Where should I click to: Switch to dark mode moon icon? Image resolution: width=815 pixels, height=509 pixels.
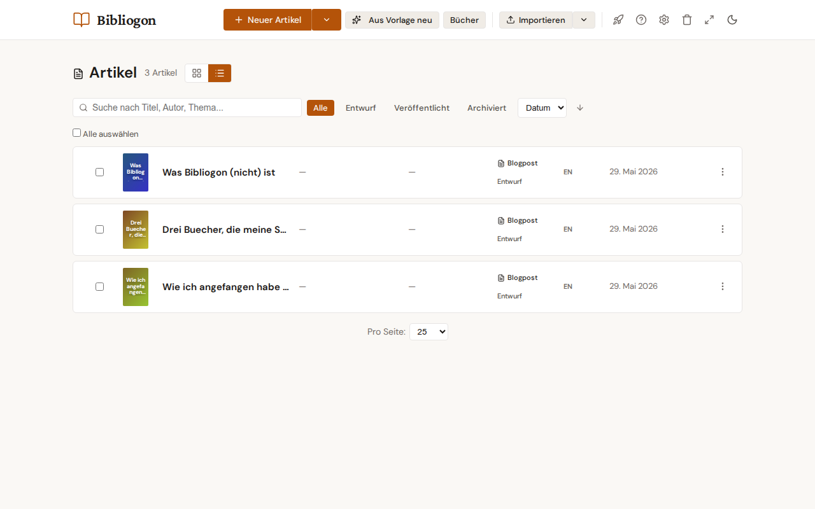732,20
